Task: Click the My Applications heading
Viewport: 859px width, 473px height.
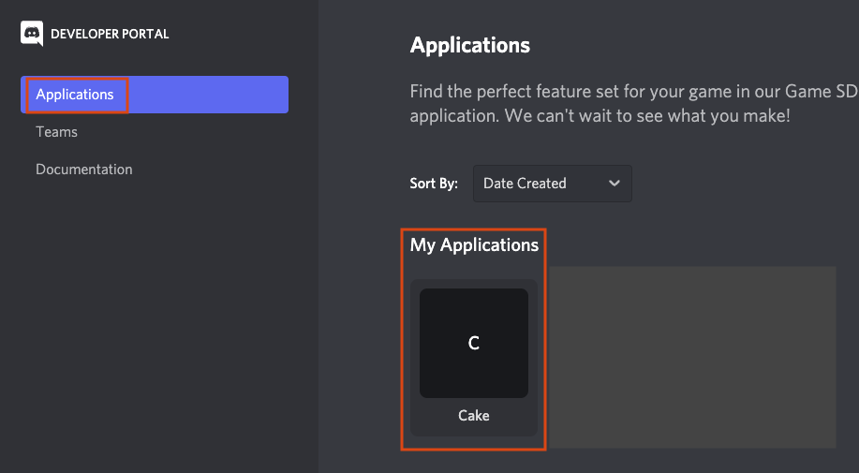Action: click(x=474, y=244)
